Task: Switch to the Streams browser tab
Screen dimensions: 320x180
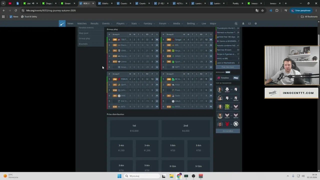Action: pos(68,3)
